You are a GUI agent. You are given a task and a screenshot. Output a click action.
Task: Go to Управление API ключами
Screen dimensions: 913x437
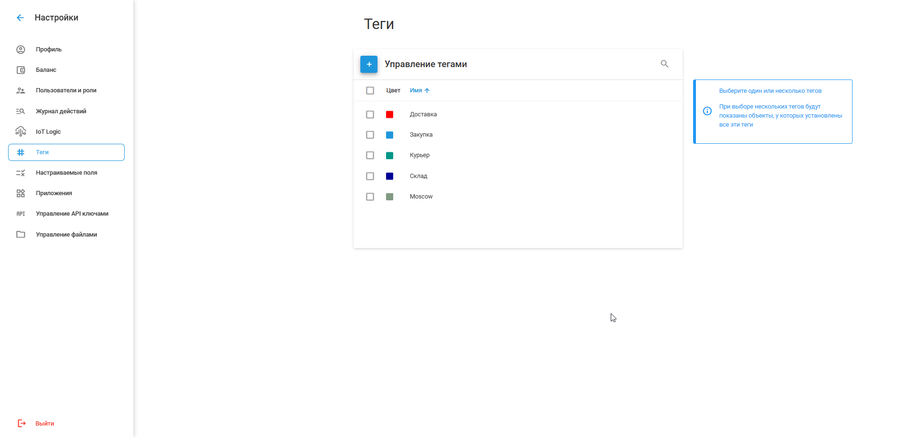click(72, 214)
